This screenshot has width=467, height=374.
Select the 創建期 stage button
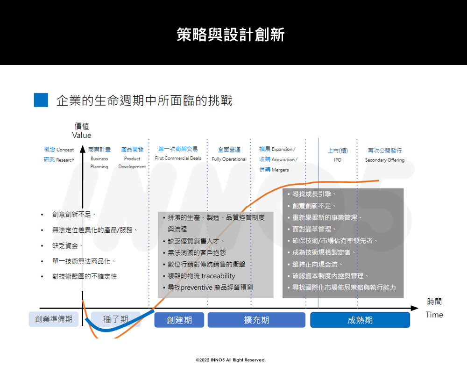179,320
